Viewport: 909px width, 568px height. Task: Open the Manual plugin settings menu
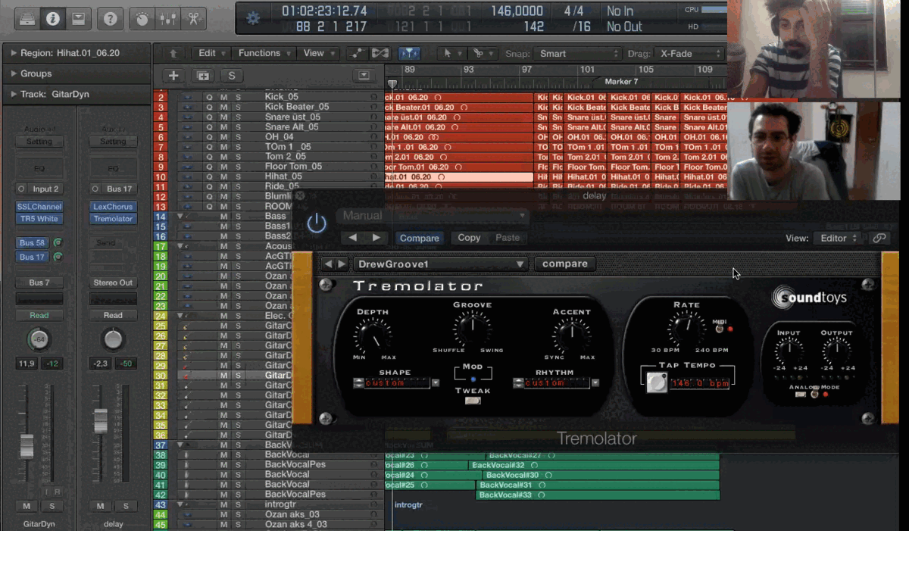[433, 216]
